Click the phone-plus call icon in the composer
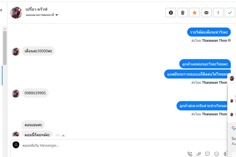 coord(190,154)
